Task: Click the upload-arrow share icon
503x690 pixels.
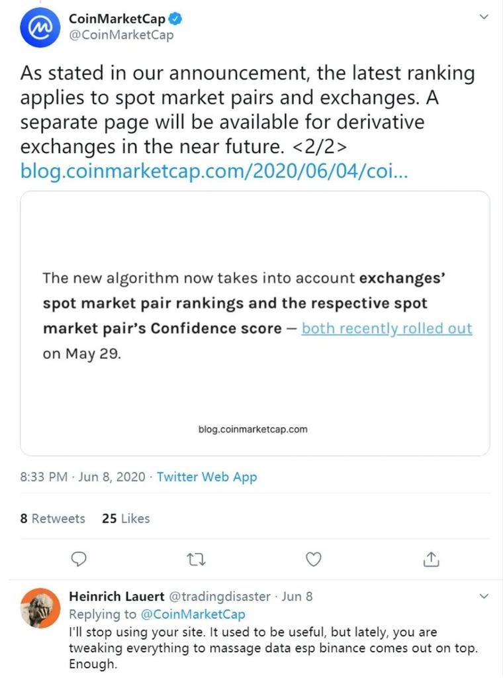Action: [x=431, y=560]
